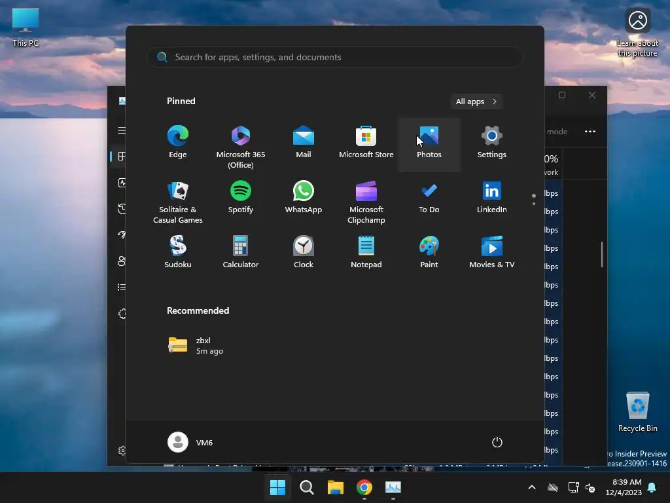Open Task Manager more options ellipsis
This screenshot has height=503, width=670.
pos(590,131)
